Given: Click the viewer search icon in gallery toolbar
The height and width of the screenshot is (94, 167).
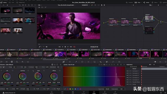Looking at the screenshot, I should point(29,5).
